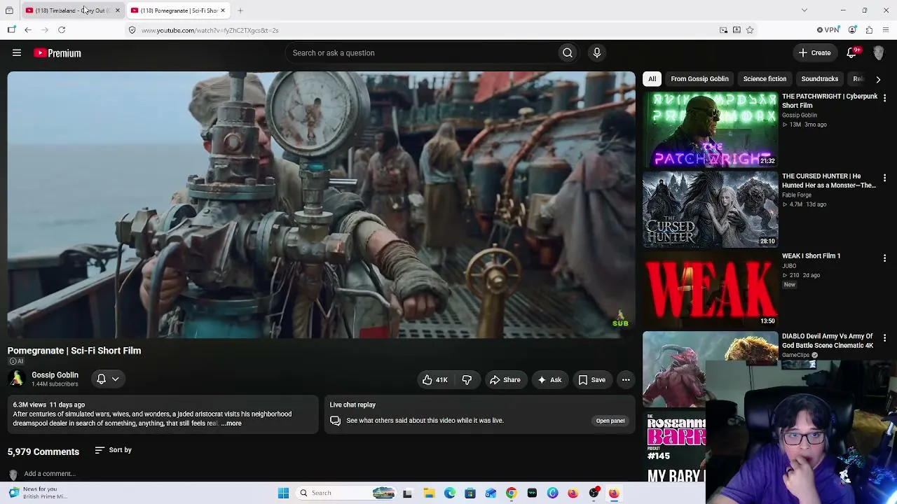This screenshot has width=897, height=504.
Task: Click the Windows taskbar search box
Action: pos(346,493)
